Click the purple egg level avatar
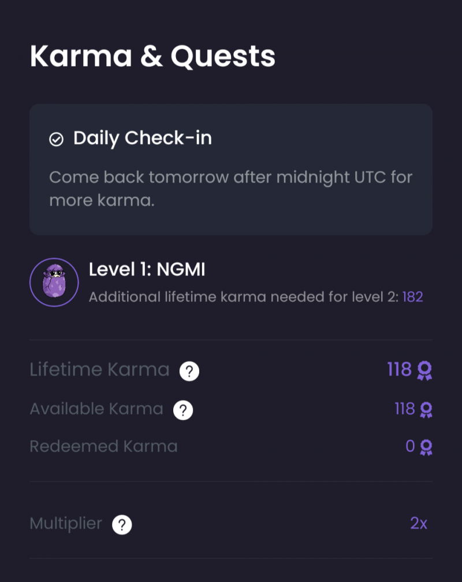 [x=54, y=282]
